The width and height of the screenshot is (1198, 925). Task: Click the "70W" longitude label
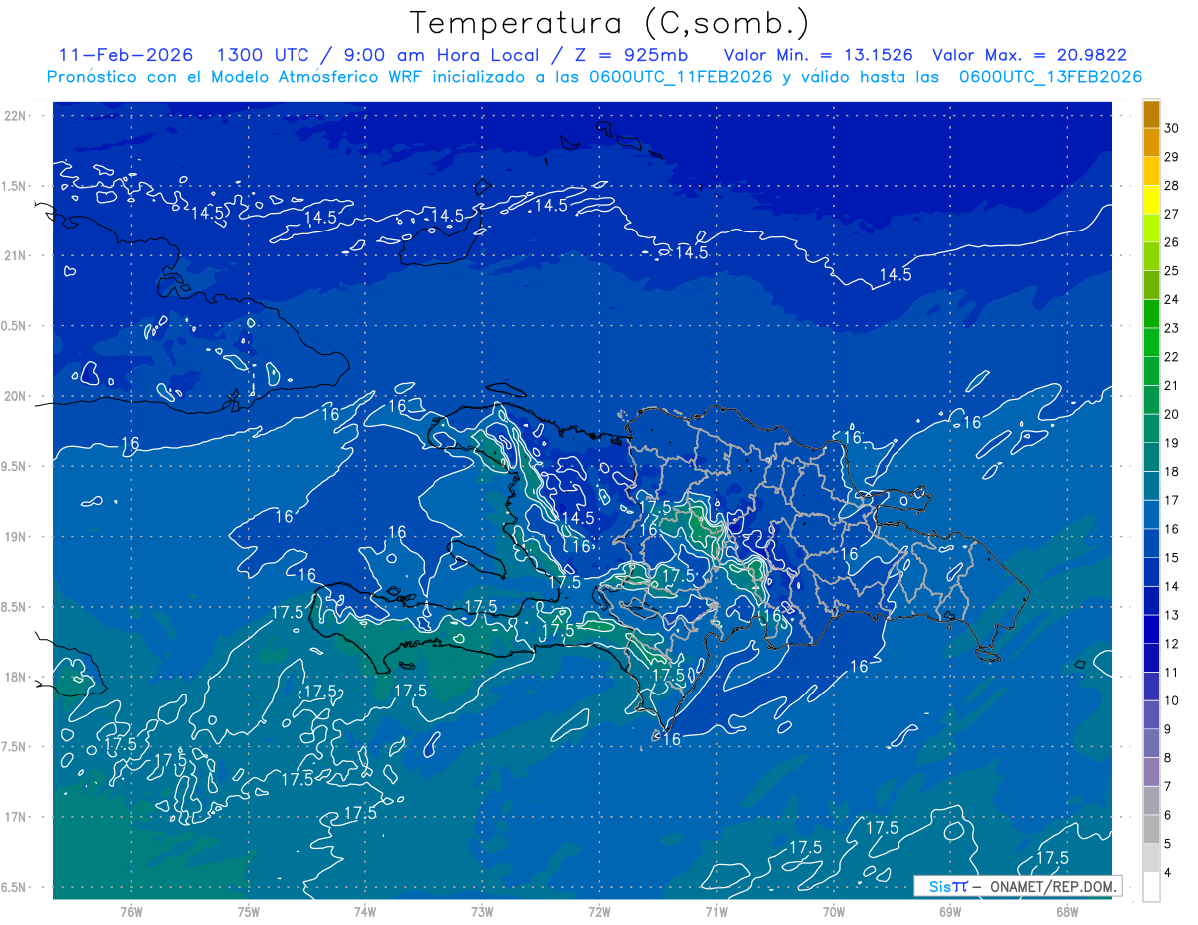pos(834,911)
